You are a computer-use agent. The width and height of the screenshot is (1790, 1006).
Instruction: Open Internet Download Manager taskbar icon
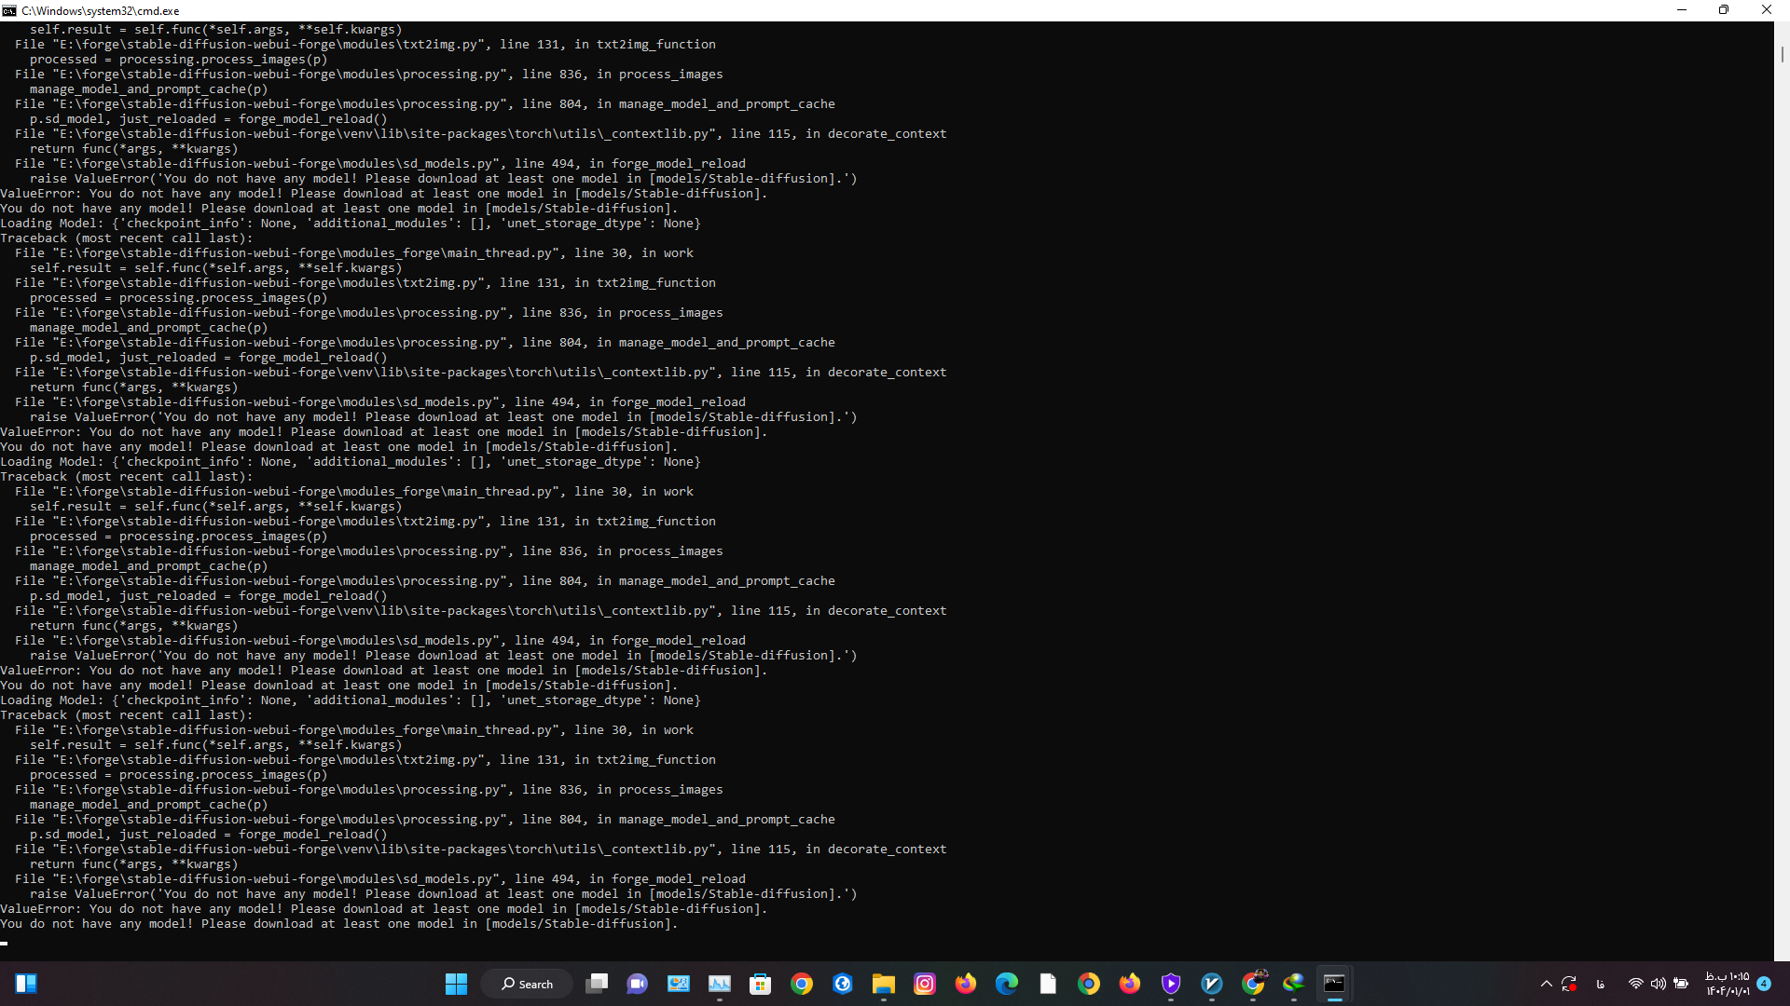point(1293,984)
